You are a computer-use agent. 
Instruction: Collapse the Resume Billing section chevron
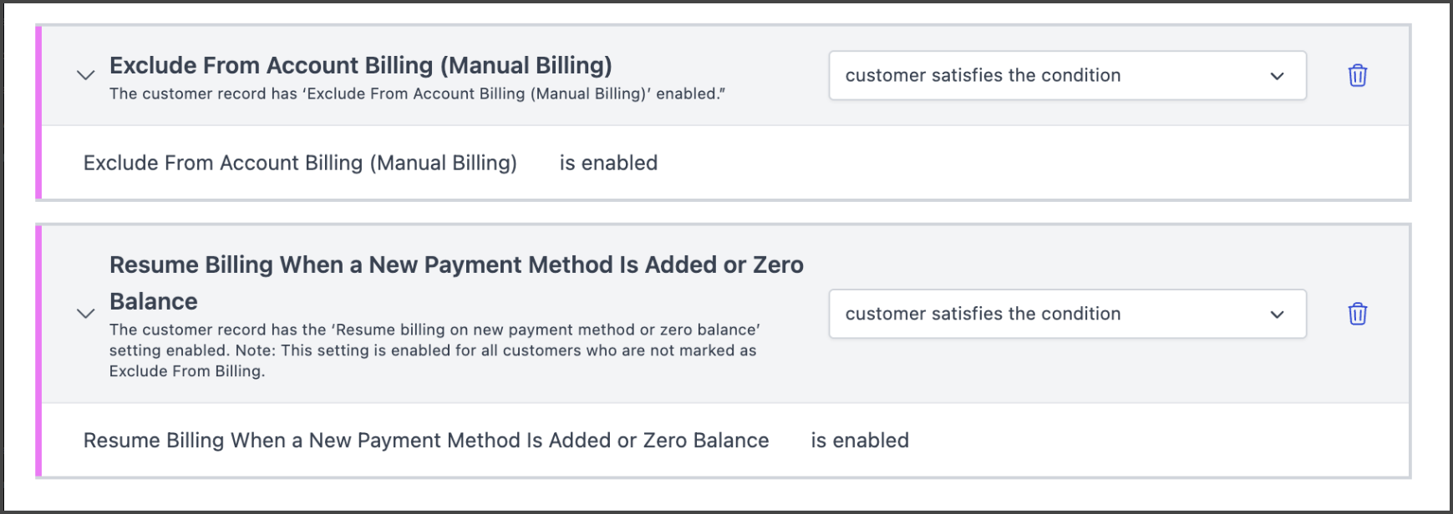pos(85,314)
